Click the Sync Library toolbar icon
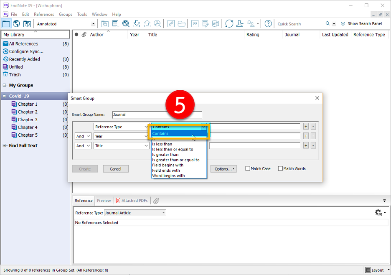The image size is (391, 275). [229, 24]
